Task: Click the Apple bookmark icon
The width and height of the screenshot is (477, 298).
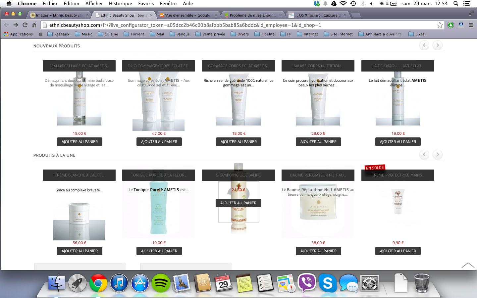Action: pyautogui.click(x=41, y=34)
